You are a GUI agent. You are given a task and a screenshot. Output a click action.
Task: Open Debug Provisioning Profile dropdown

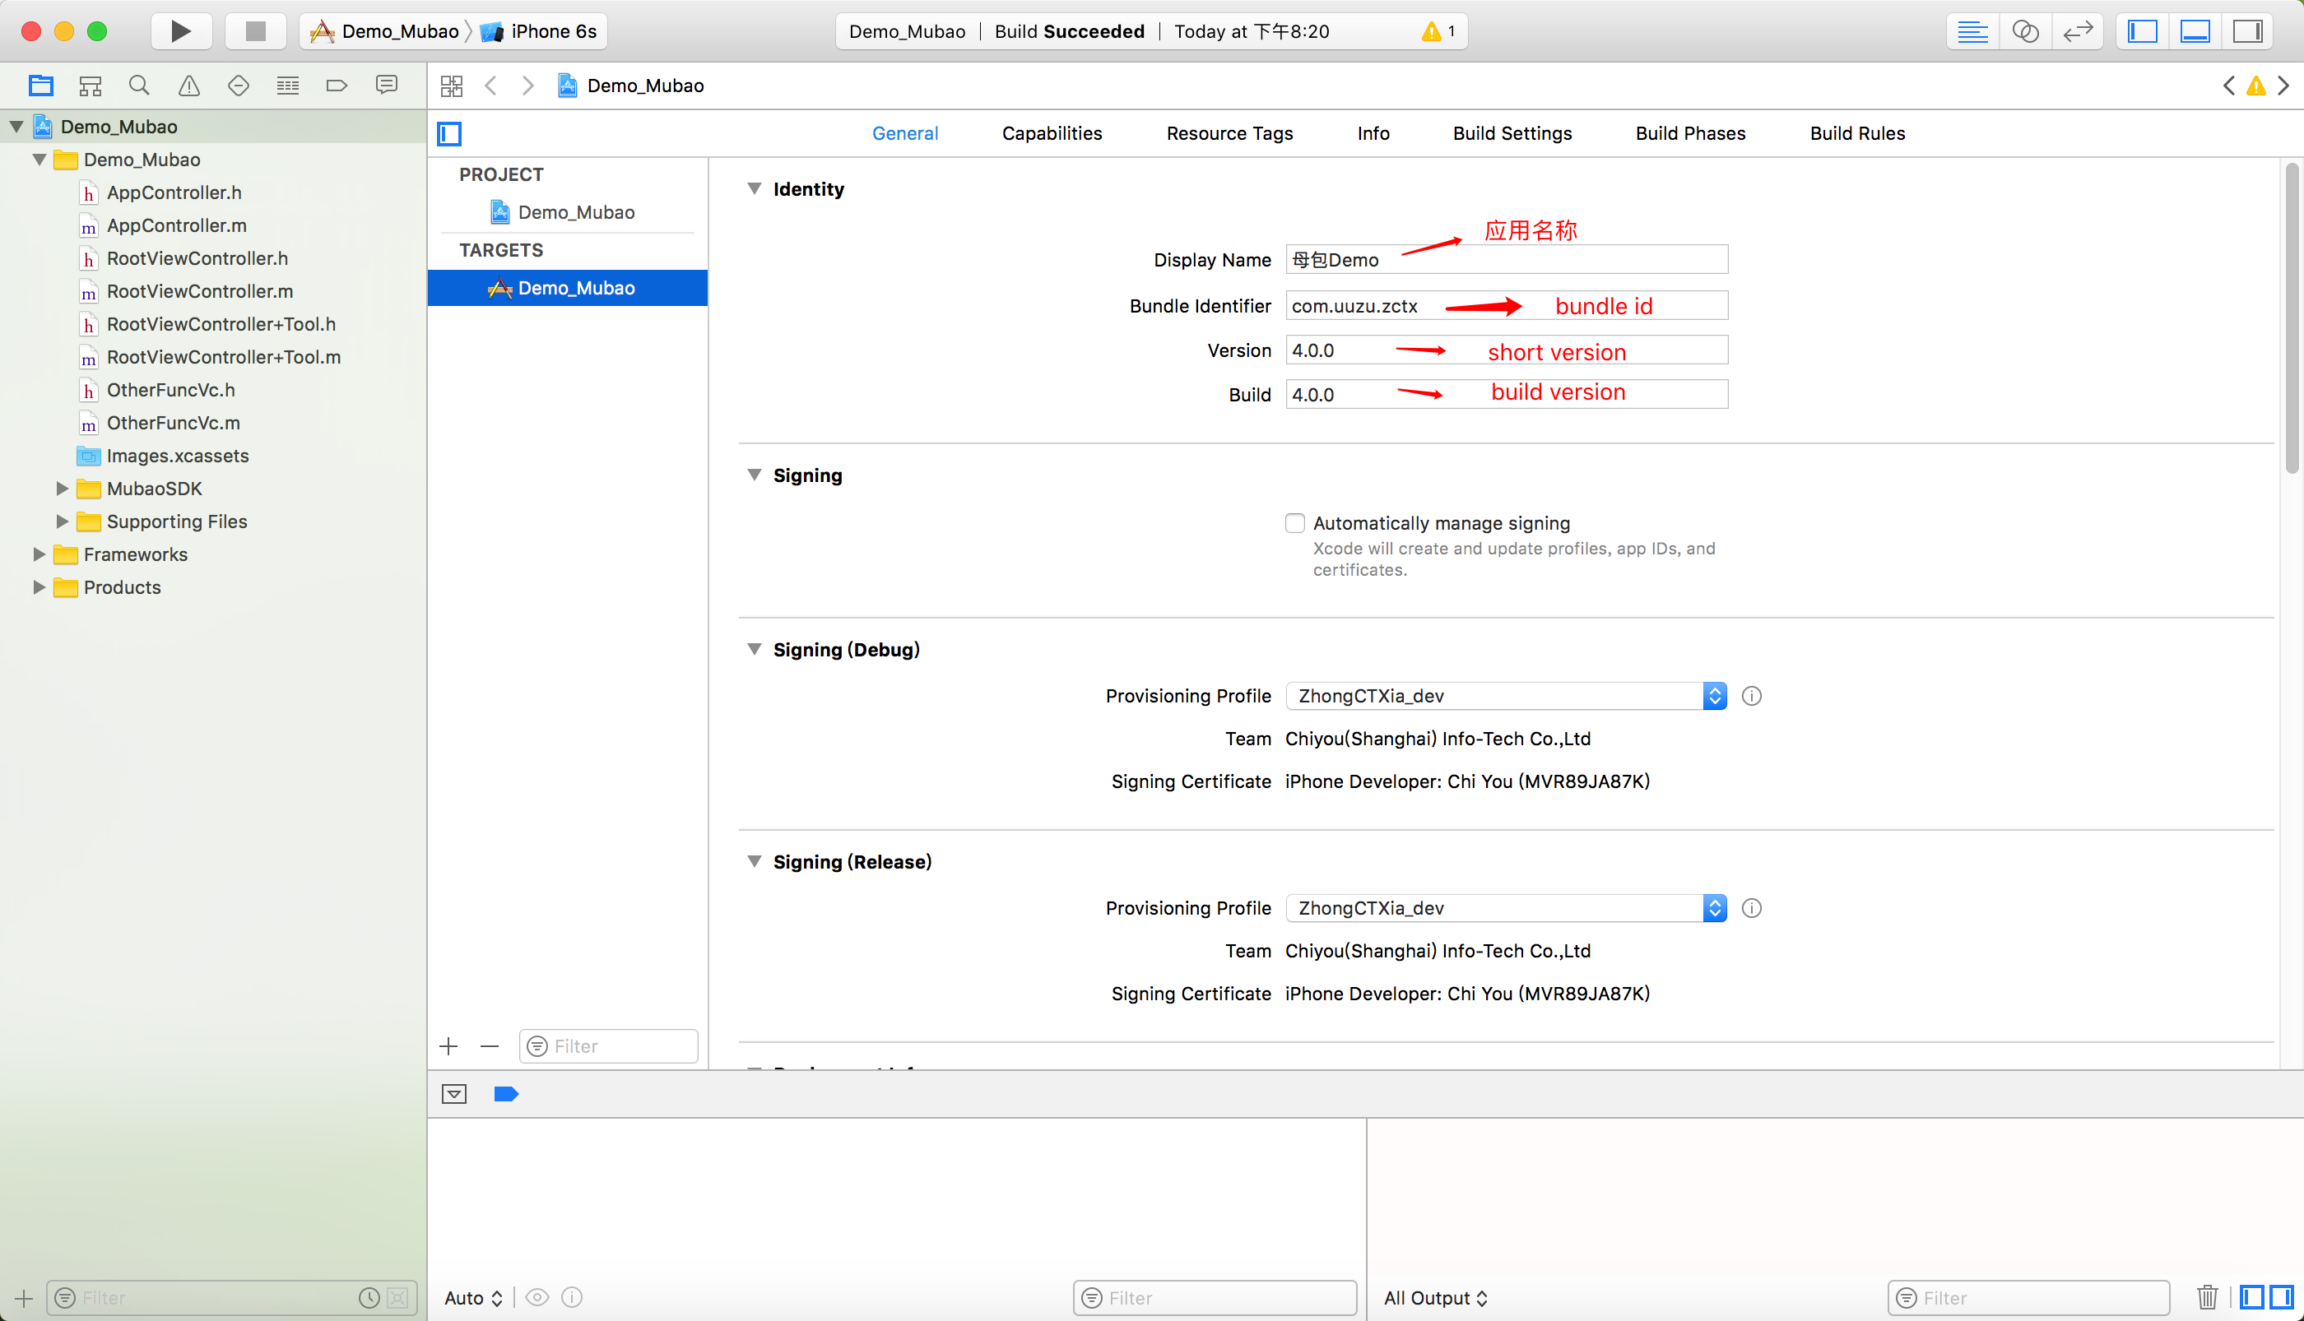(x=1507, y=696)
